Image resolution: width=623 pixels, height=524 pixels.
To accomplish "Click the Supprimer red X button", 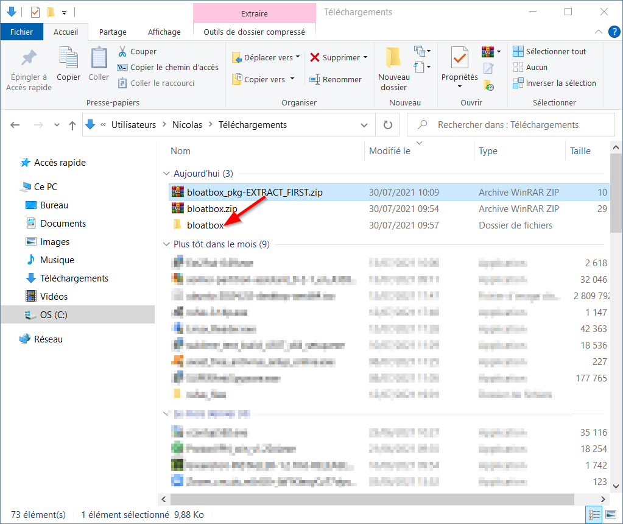I will 335,58.
